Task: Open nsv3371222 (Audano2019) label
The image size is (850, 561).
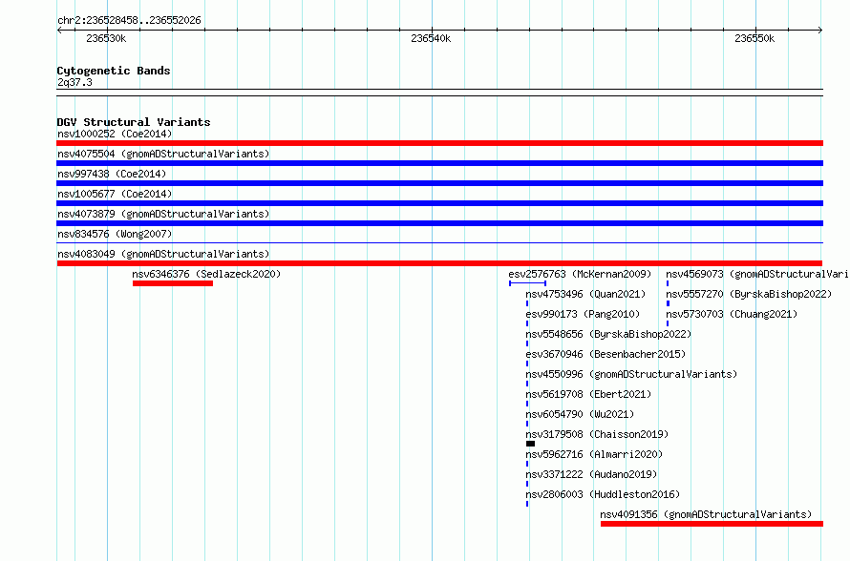Action: point(591,474)
